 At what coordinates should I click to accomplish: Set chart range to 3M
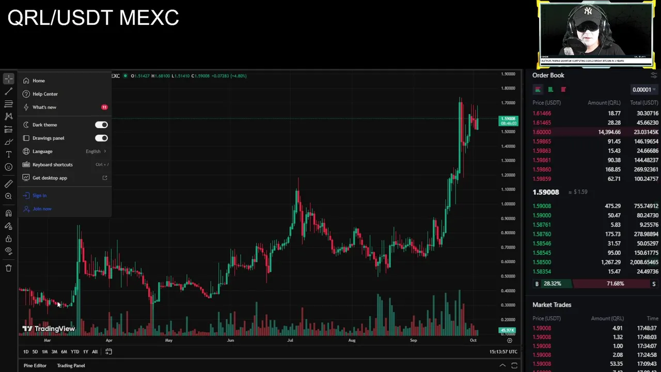pos(54,352)
